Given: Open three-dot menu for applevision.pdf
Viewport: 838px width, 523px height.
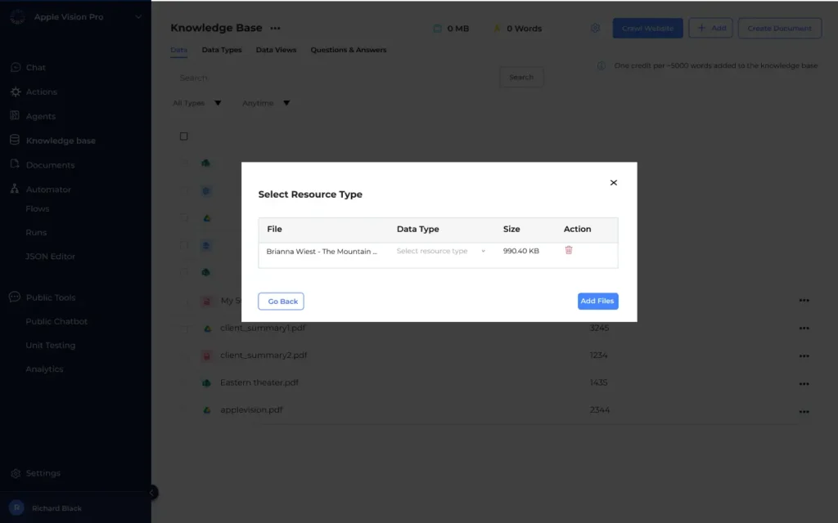Looking at the screenshot, I should (804, 412).
